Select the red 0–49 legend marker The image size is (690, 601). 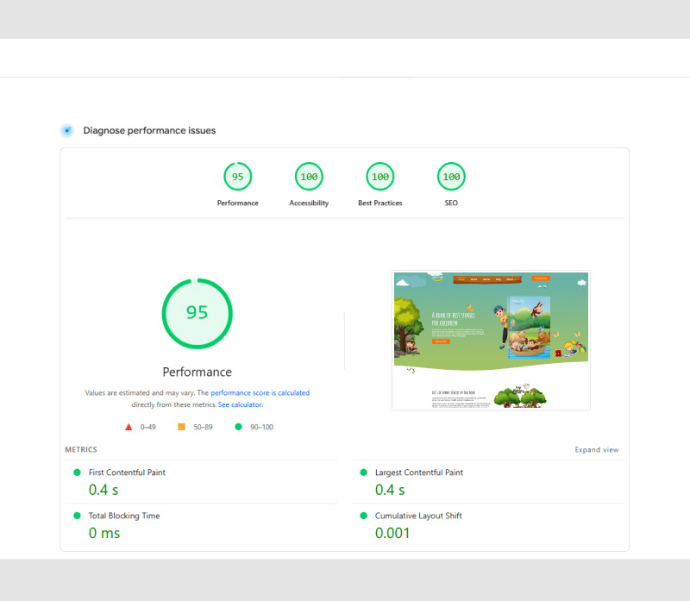[127, 427]
